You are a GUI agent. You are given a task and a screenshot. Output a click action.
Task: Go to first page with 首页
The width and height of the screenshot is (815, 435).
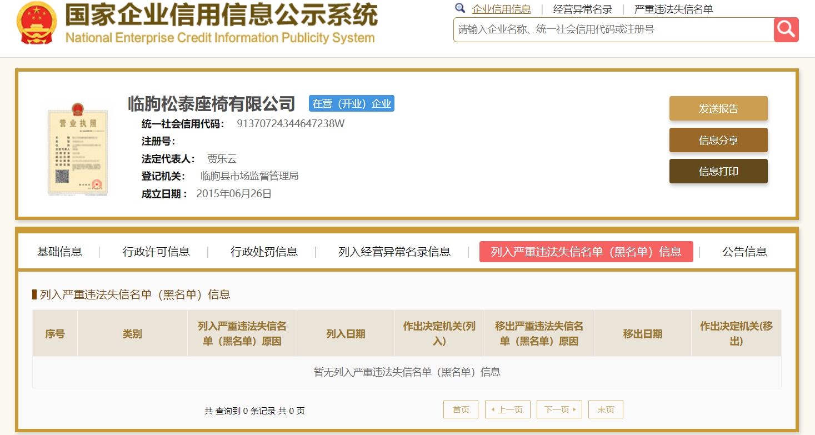click(461, 409)
